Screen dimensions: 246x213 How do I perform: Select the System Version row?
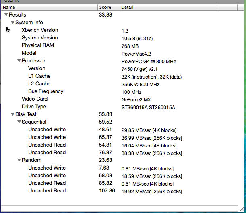click(x=119, y=38)
